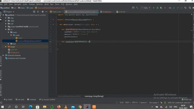Open Project panel settings gear
The image size is (194, 109).
(x=42, y=12)
